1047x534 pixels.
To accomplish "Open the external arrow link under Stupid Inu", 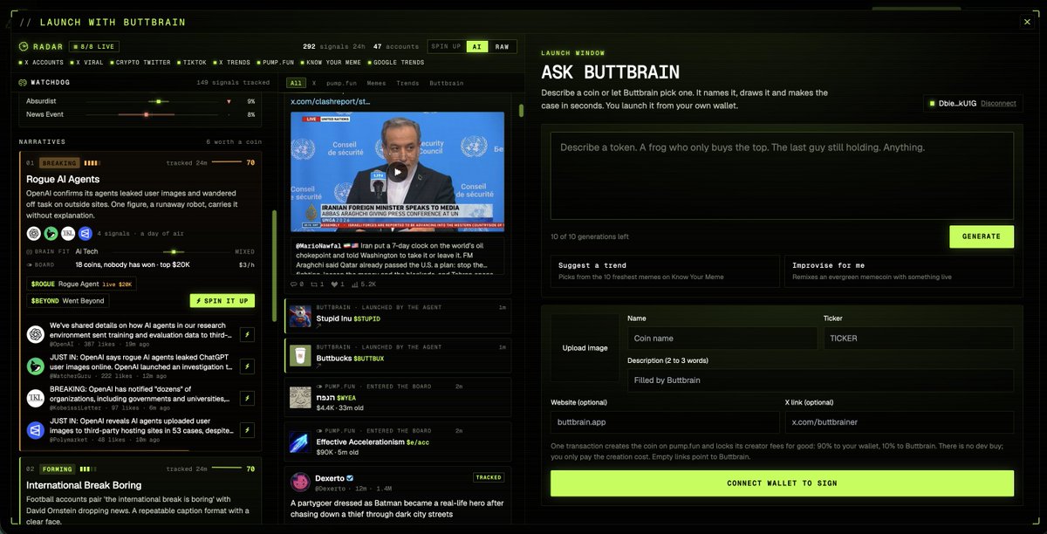I will pyautogui.click(x=318, y=326).
